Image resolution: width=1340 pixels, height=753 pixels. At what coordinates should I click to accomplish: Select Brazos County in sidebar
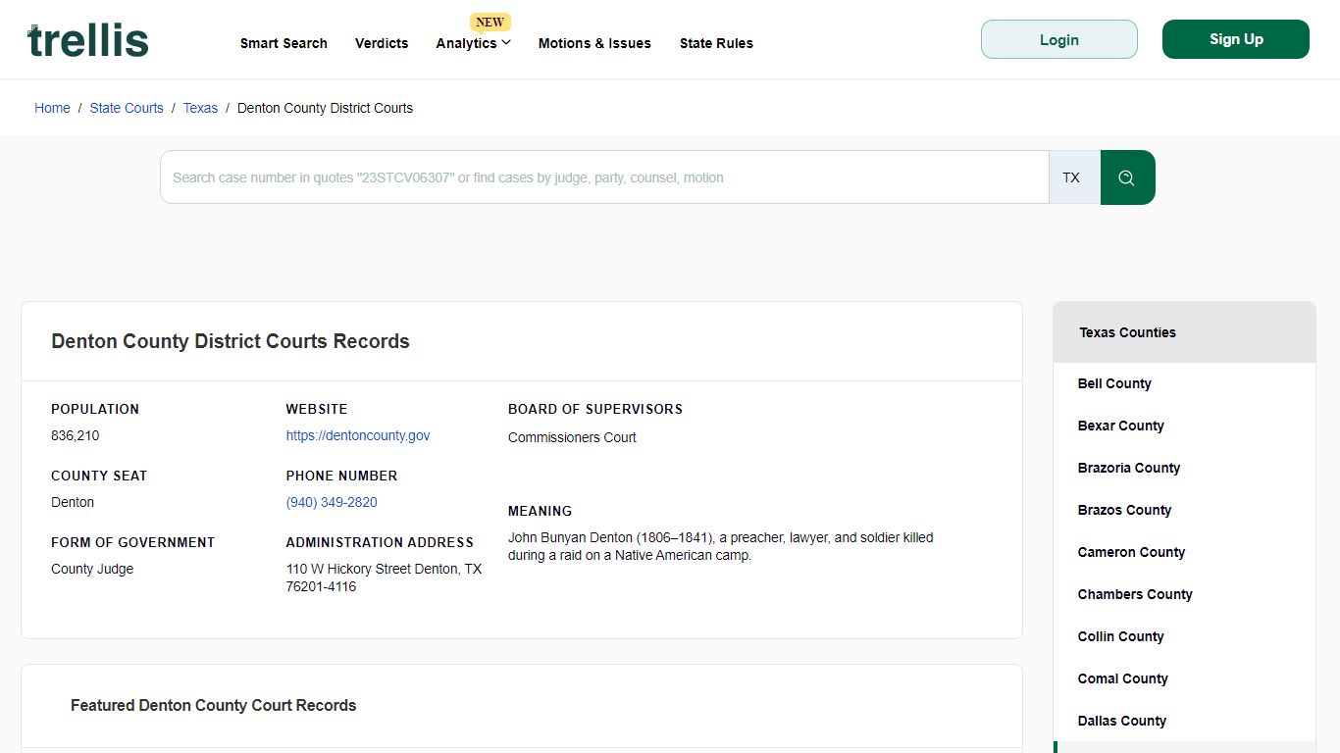(x=1124, y=510)
